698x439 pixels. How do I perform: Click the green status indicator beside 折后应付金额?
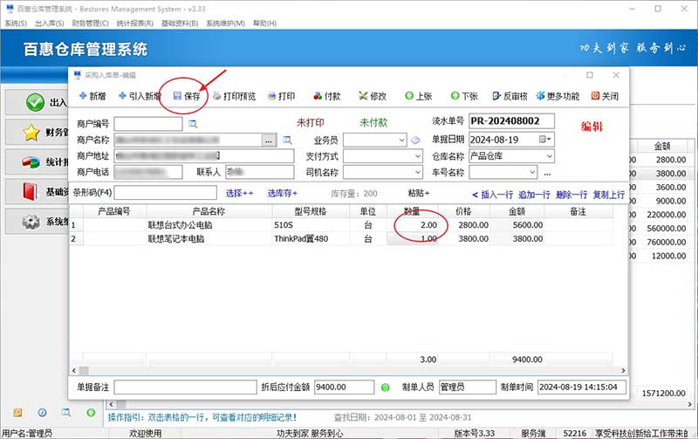[x=385, y=387]
